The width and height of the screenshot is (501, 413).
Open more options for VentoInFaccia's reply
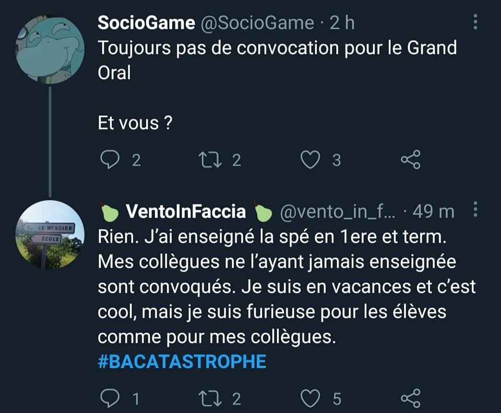pos(475,210)
